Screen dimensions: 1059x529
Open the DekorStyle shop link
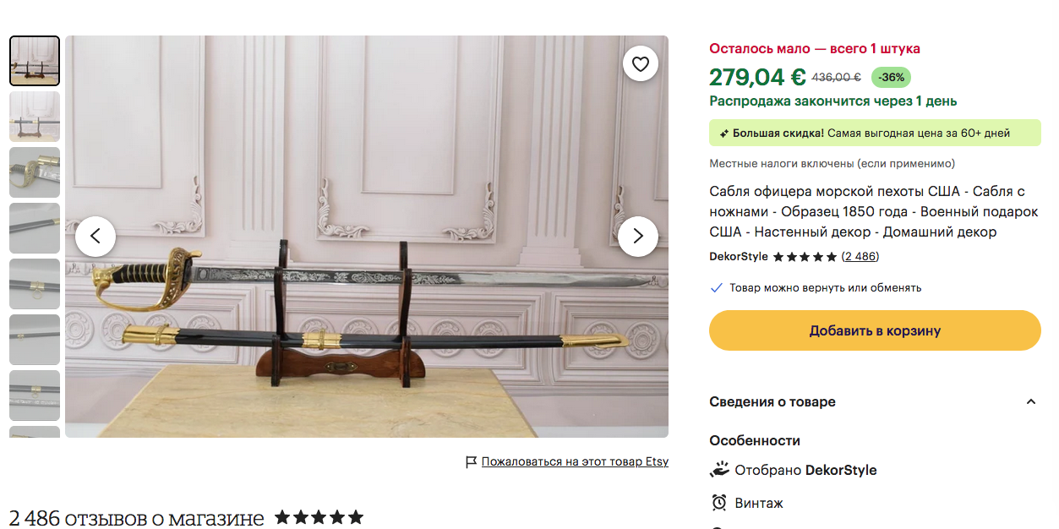coord(739,257)
